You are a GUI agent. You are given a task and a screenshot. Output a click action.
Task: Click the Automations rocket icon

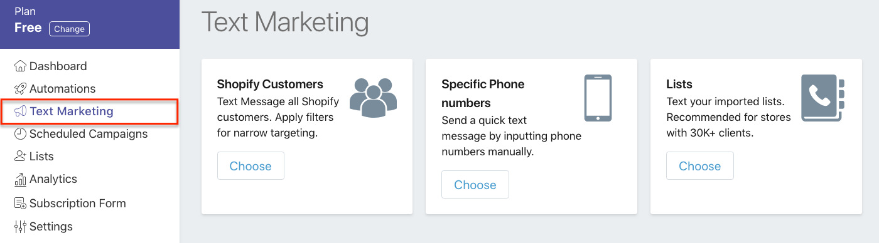(21, 88)
